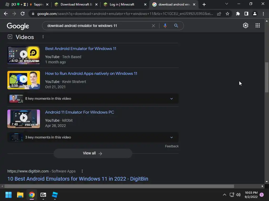269x201 pixels.
Task: Close the Tapping tab
Action: coord(47,4)
